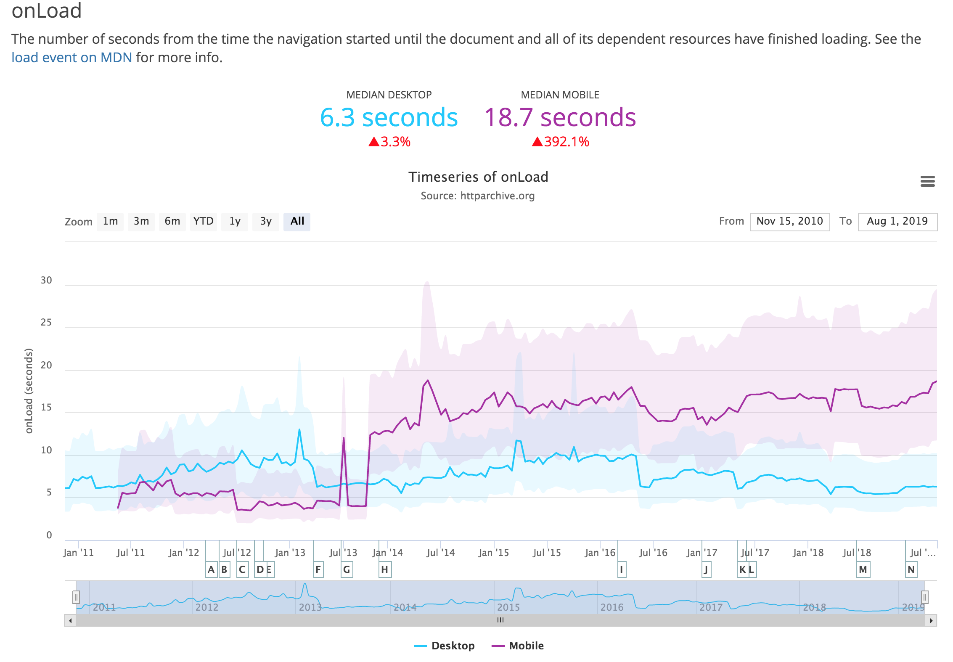Click the To date input field
Image resolution: width=953 pixels, height=662 pixels.
point(897,221)
